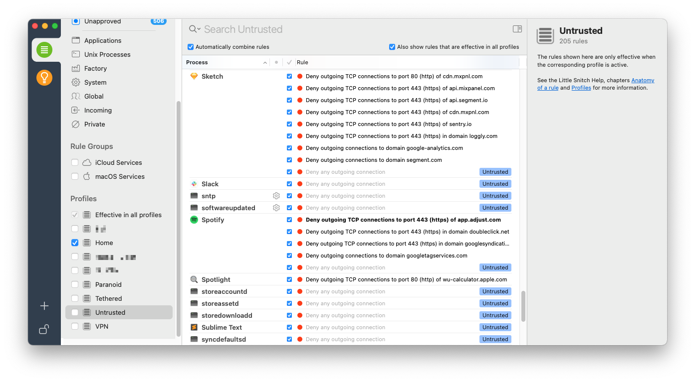Toggle Also show rules effective in all profiles
This screenshot has height=382, width=695.
(x=392, y=47)
